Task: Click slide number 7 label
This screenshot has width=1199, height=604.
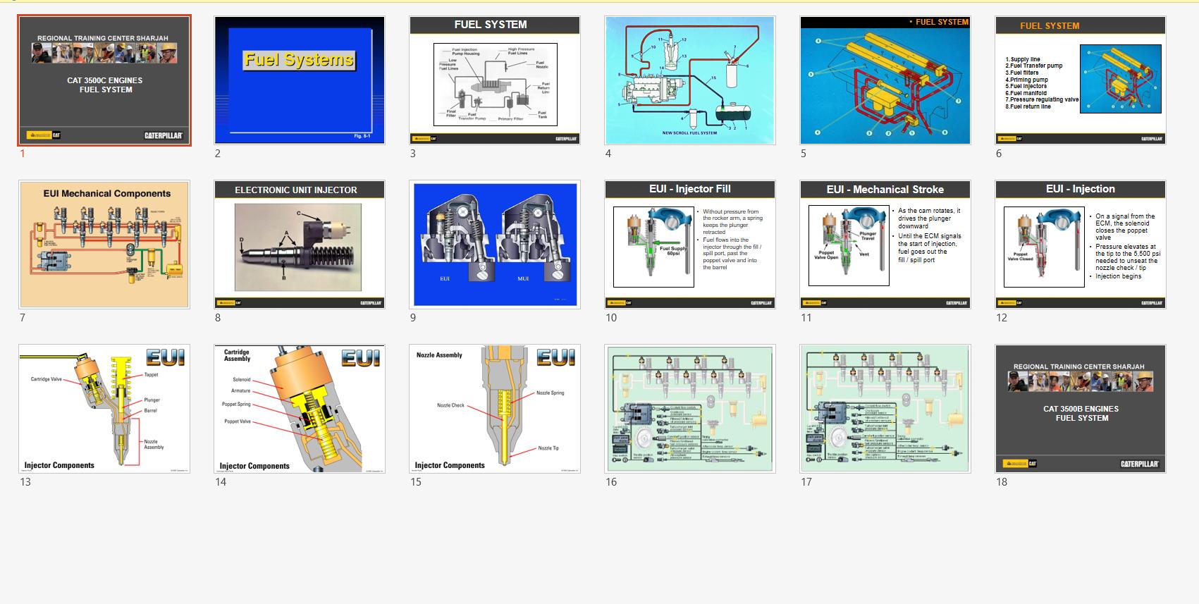Action: pyautogui.click(x=23, y=318)
